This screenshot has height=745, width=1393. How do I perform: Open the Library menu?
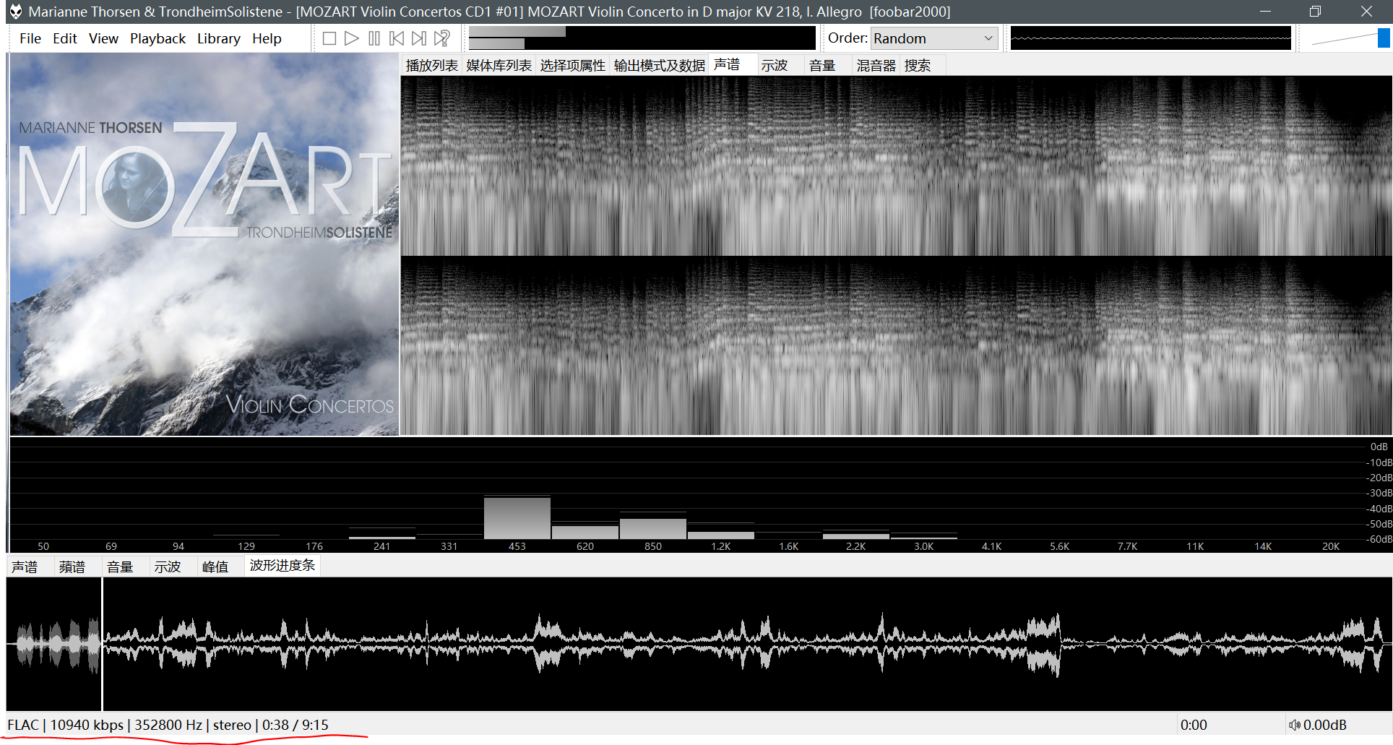pyautogui.click(x=218, y=38)
